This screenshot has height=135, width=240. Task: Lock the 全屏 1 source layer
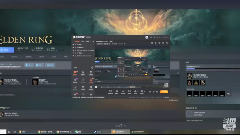click(76, 44)
